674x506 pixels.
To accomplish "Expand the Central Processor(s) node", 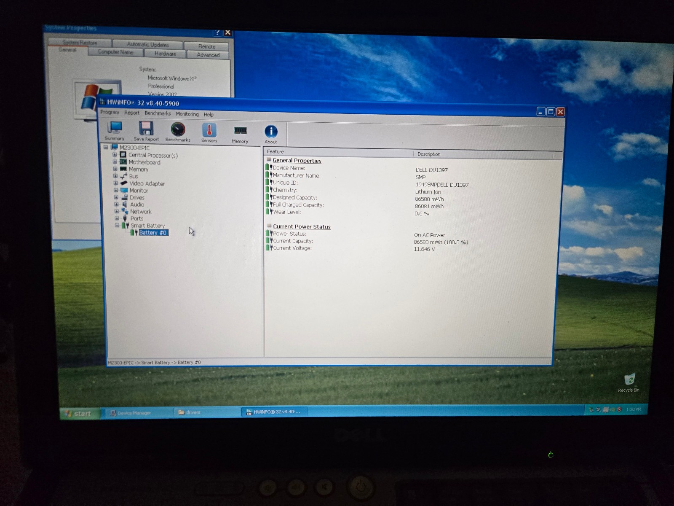I will tap(115, 155).
